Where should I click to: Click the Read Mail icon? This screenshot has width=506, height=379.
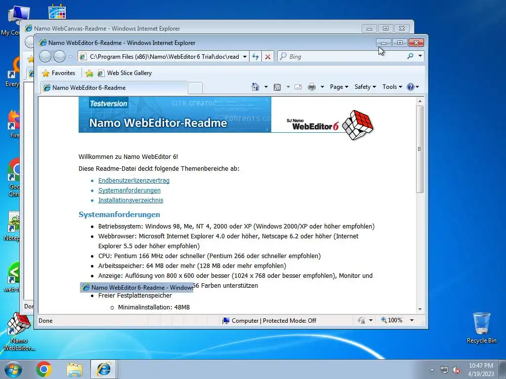tap(298, 87)
